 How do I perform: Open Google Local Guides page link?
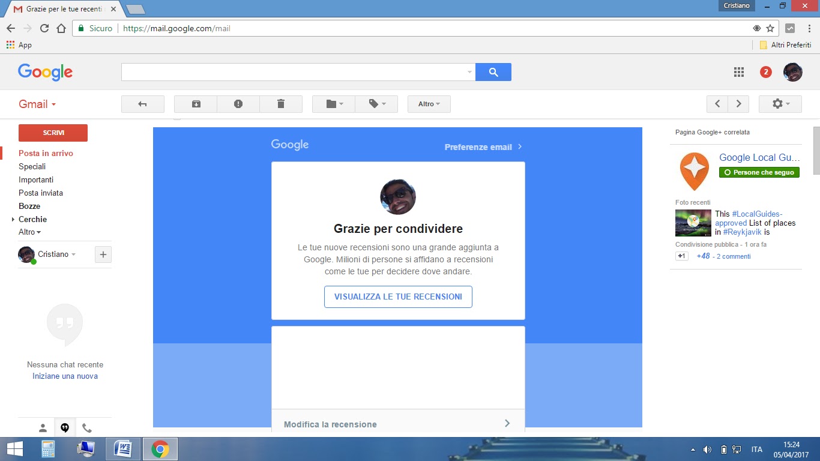click(x=759, y=157)
